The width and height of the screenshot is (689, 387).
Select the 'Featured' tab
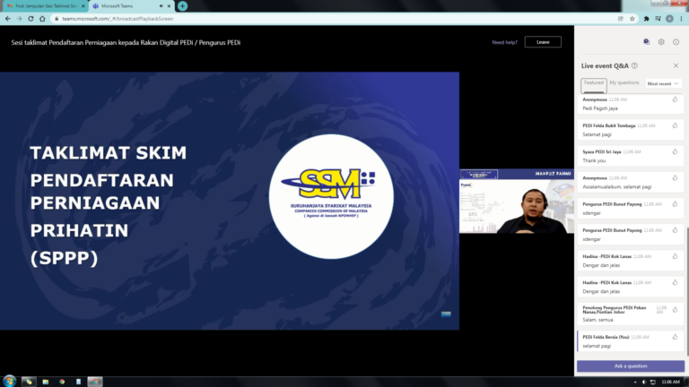pyautogui.click(x=594, y=82)
